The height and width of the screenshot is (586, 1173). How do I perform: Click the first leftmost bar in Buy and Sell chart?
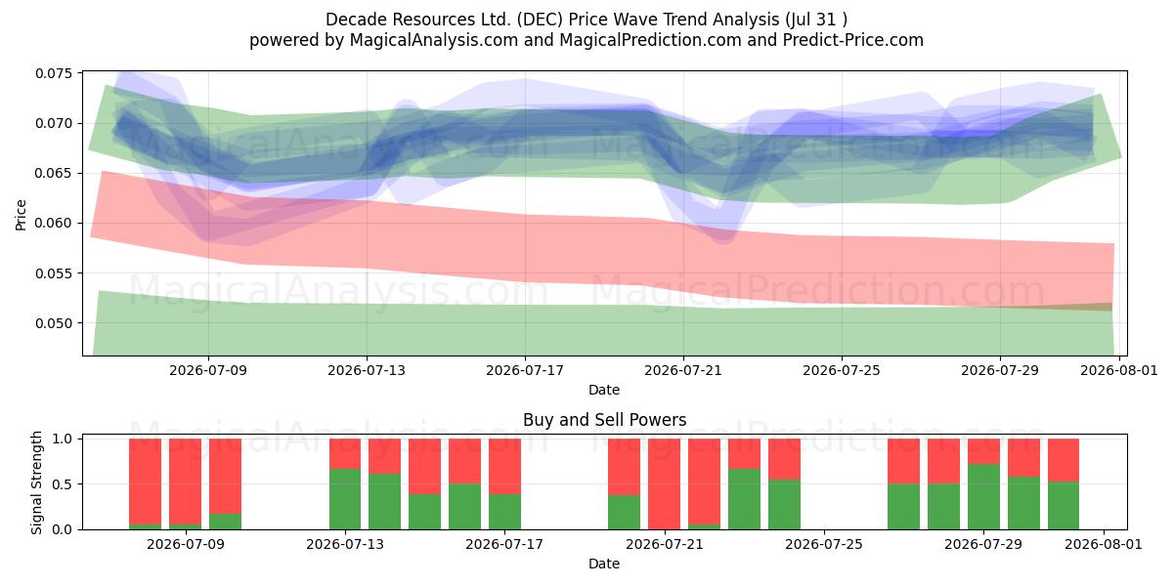145,484
